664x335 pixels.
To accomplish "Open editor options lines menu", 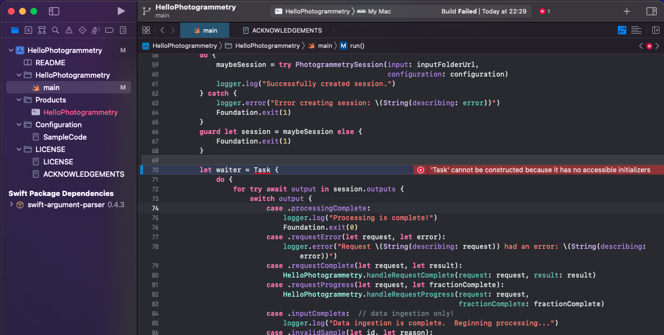I will pos(636,30).
